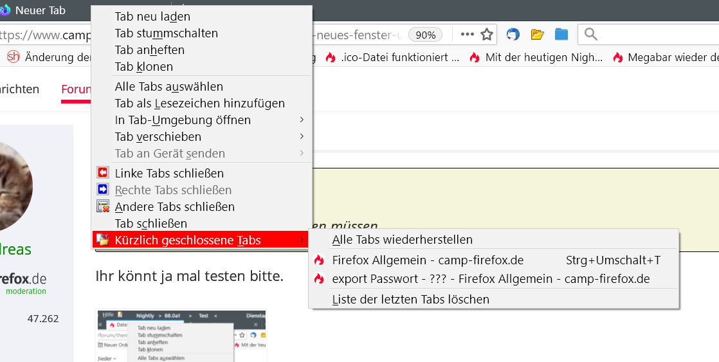Choose Liste der letzten Tabs löschen
The width and height of the screenshot is (719, 362).
pos(410,299)
